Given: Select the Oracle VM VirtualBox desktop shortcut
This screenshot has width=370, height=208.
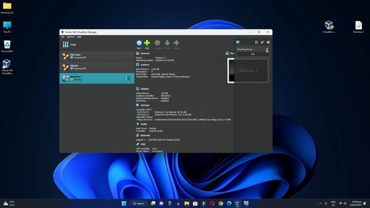Looking at the screenshot, I should pos(7,66).
